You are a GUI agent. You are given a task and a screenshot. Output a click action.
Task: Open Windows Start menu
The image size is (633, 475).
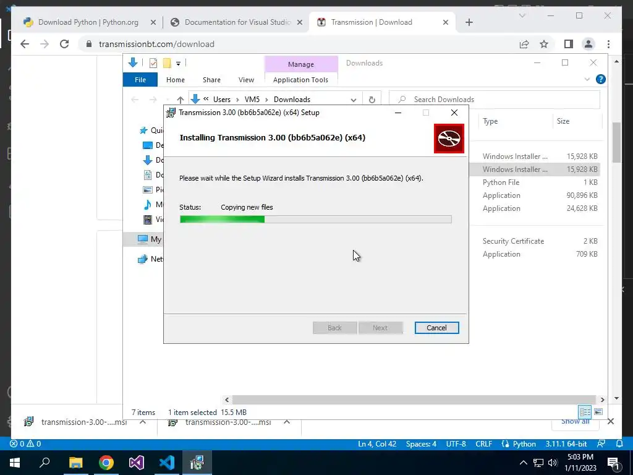15,463
